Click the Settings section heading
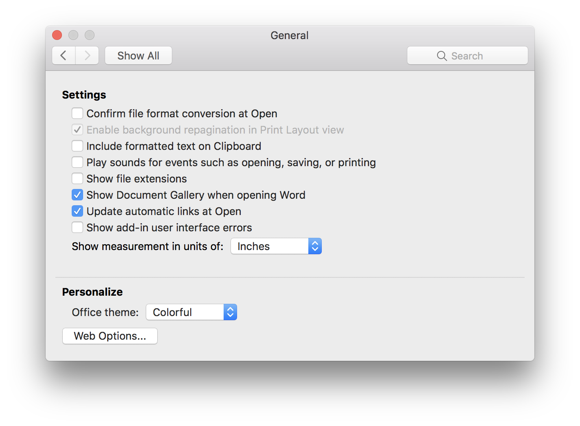The image size is (580, 426). pyautogui.click(x=84, y=95)
